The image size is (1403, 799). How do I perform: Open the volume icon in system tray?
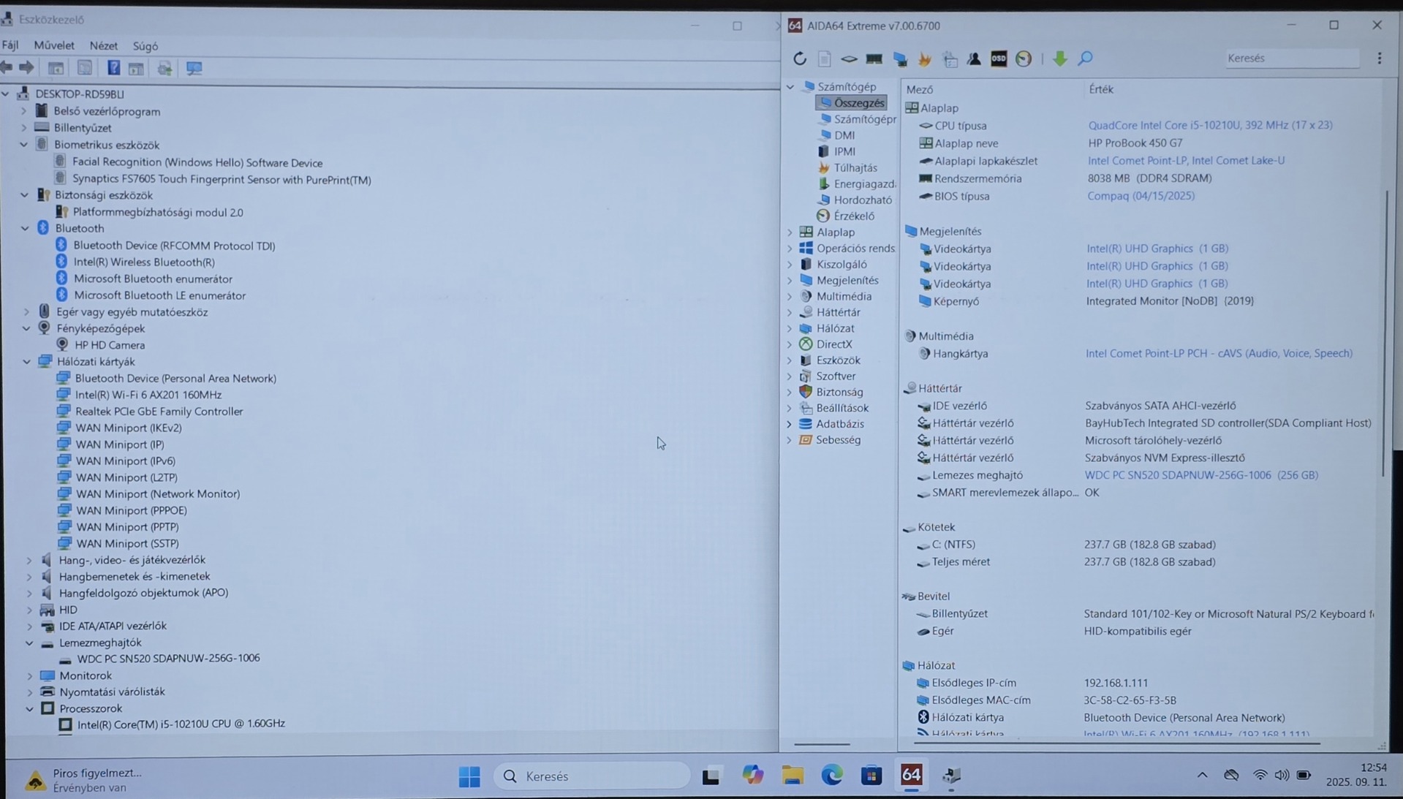[1282, 775]
